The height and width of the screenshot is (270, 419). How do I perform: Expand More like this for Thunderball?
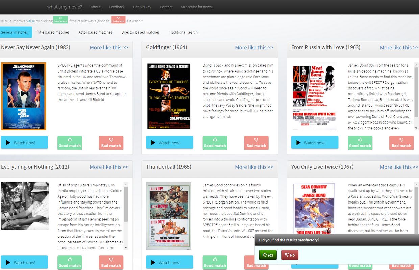[254, 167]
